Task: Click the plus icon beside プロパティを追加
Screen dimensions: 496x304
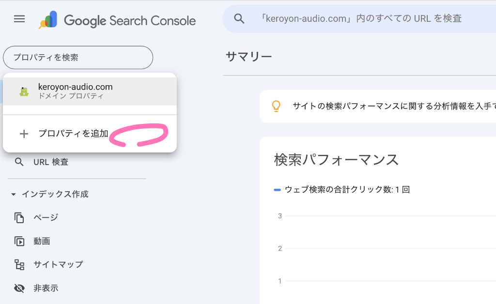Action: (24, 134)
